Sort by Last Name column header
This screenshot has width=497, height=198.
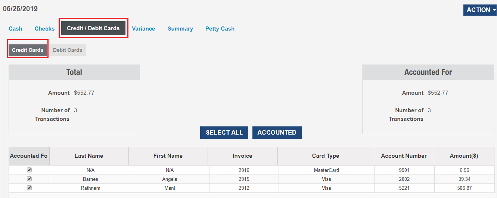(x=89, y=156)
